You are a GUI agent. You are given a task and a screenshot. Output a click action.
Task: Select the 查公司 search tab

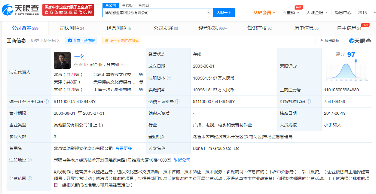111,5
